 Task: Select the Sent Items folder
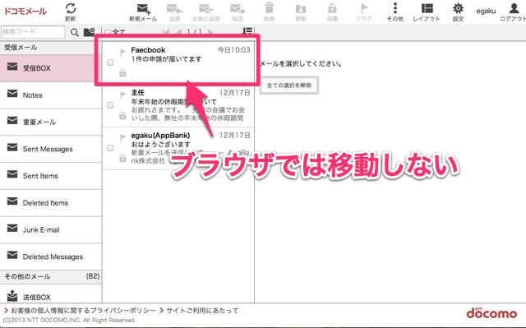tap(51, 176)
